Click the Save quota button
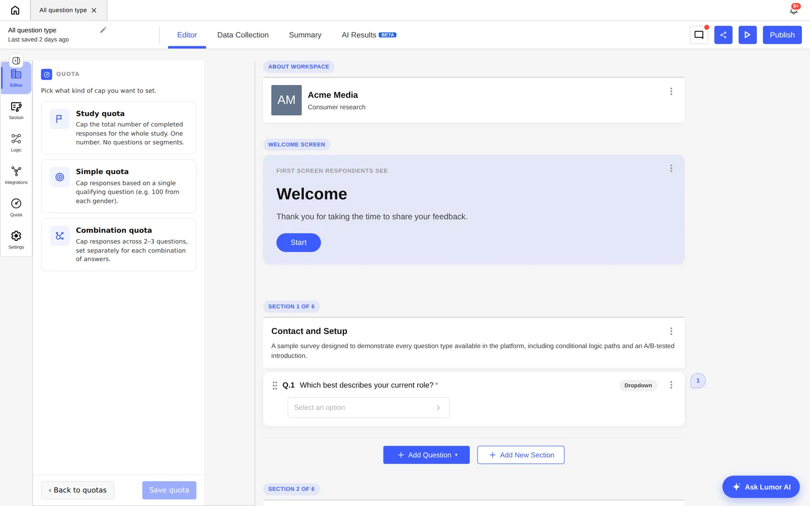 pyautogui.click(x=169, y=490)
